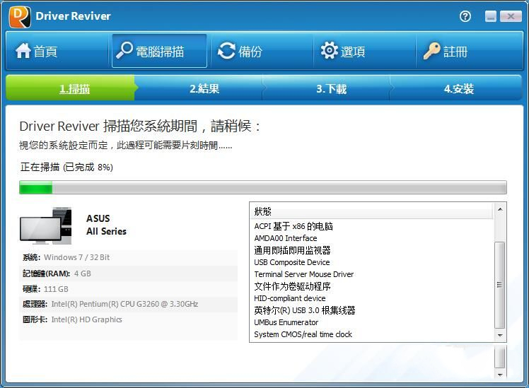
Task: Click the key icon for 註冊
Action: (x=432, y=51)
